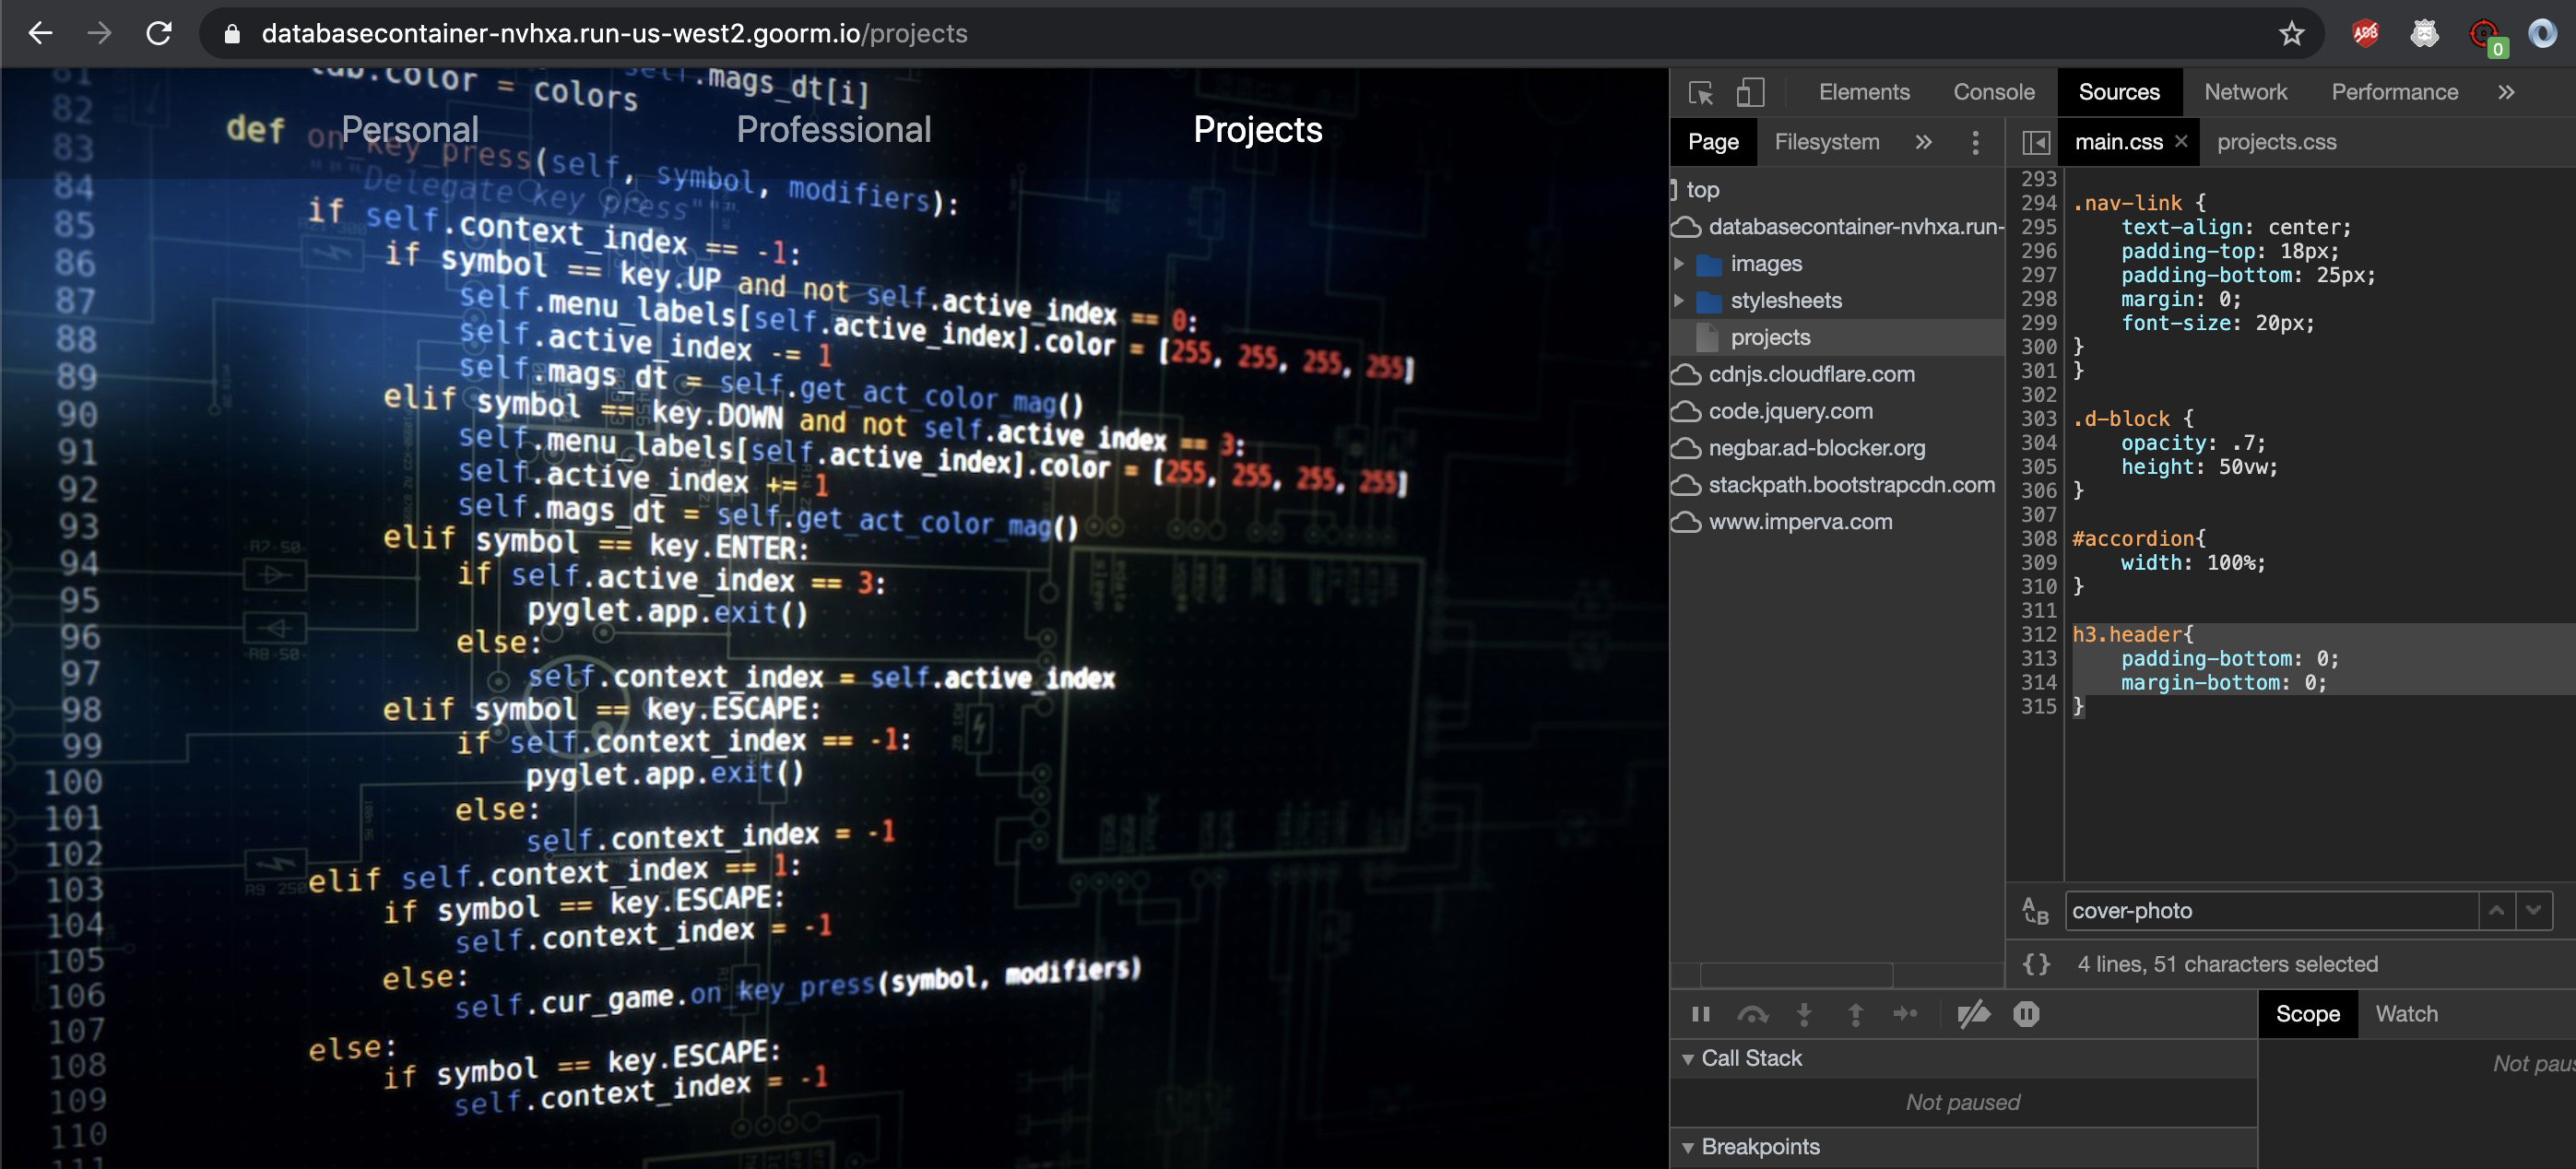The image size is (2576, 1169).
Task: Expand the images folder
Action: 1679,264
